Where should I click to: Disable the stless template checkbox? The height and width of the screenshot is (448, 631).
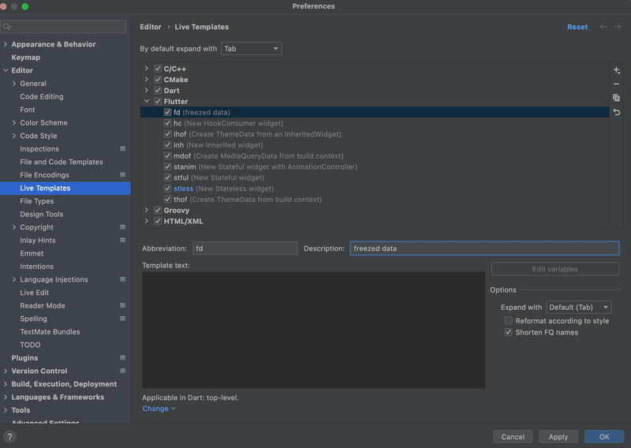tap(168, 189)
